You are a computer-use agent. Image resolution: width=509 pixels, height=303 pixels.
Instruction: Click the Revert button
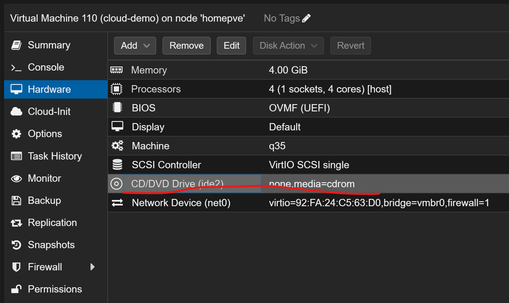pyautogui.click(x=350, y=45)
